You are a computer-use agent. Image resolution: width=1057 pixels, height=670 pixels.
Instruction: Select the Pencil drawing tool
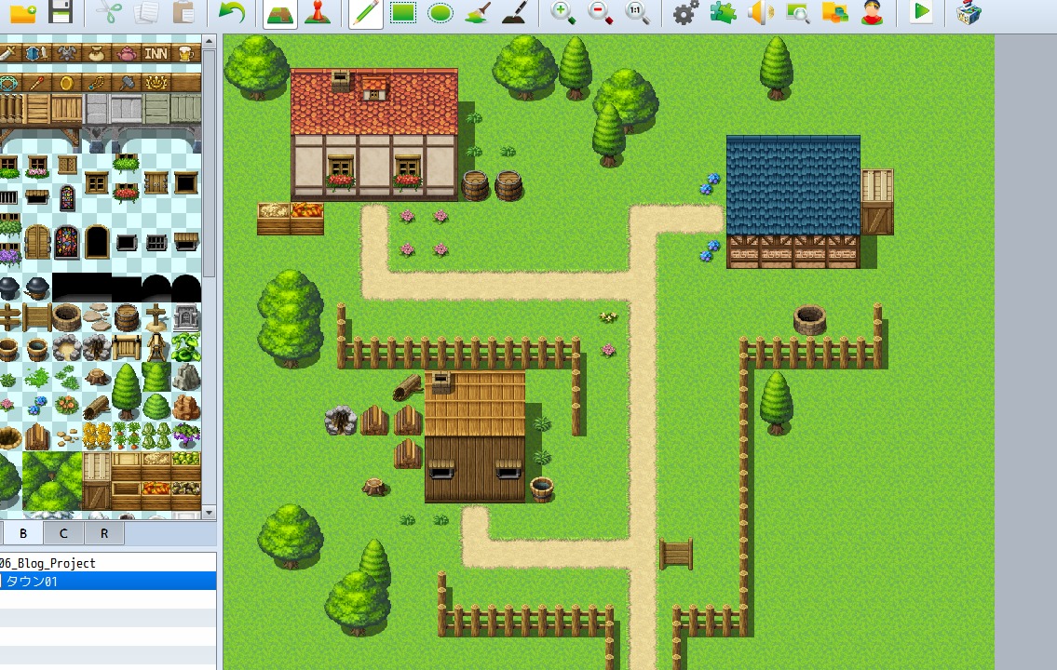coord(363,13)
